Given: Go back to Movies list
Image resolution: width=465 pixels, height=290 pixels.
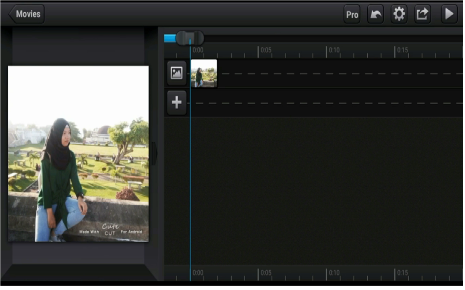Looking at the screenshot, I should [x=27, y=14].
